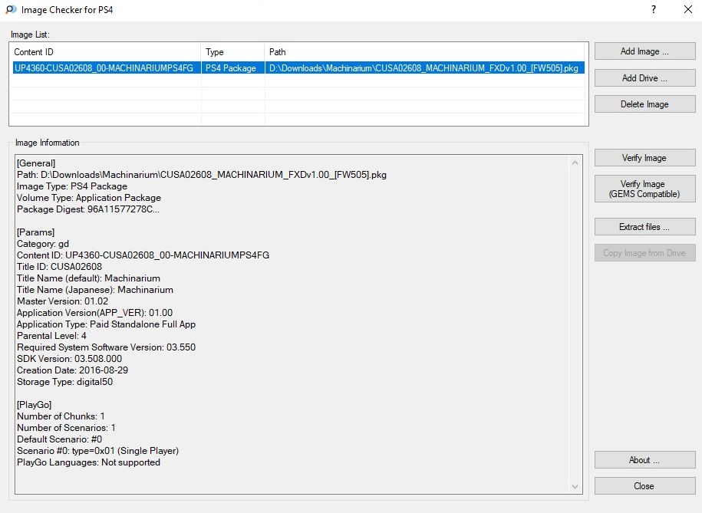Click the Number of Chunks: 1 line

click(61, 416)
